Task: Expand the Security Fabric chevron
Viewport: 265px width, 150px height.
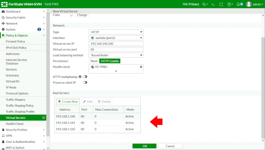Action: coord(44,17)
